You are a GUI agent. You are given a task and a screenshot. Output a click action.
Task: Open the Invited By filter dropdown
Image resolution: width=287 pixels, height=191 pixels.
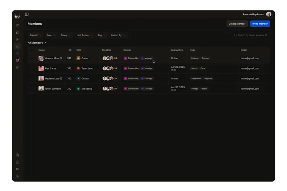pos(118,35)
